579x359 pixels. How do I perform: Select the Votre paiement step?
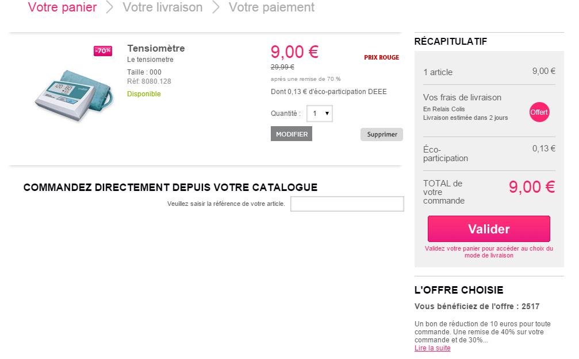[x=271, y=7]
